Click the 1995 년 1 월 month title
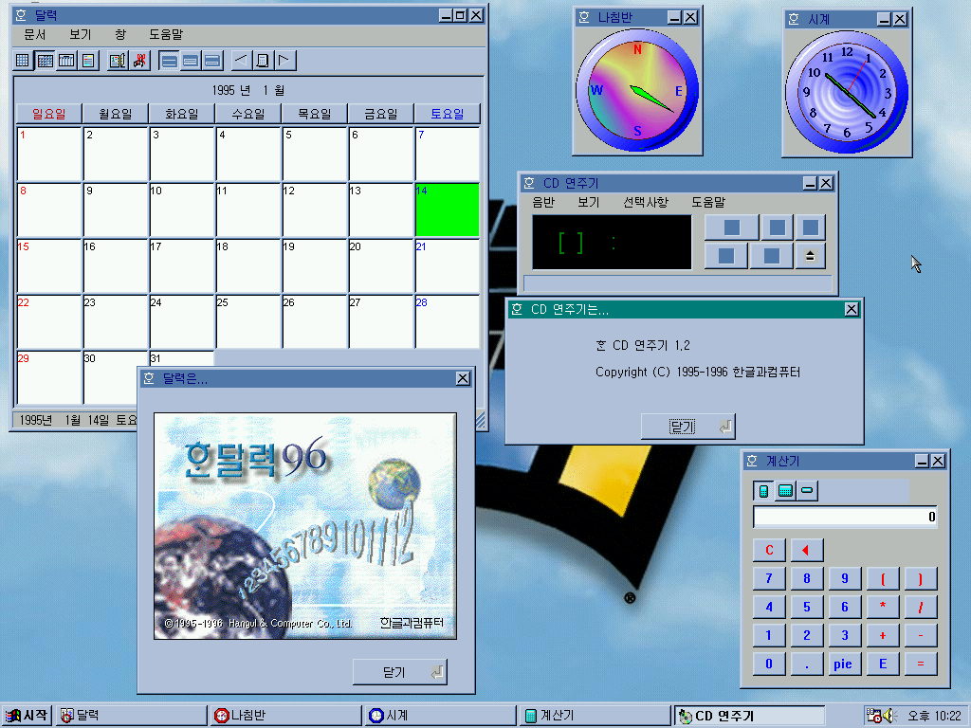Viewport: 971px width, 728px height. point(247,90)
